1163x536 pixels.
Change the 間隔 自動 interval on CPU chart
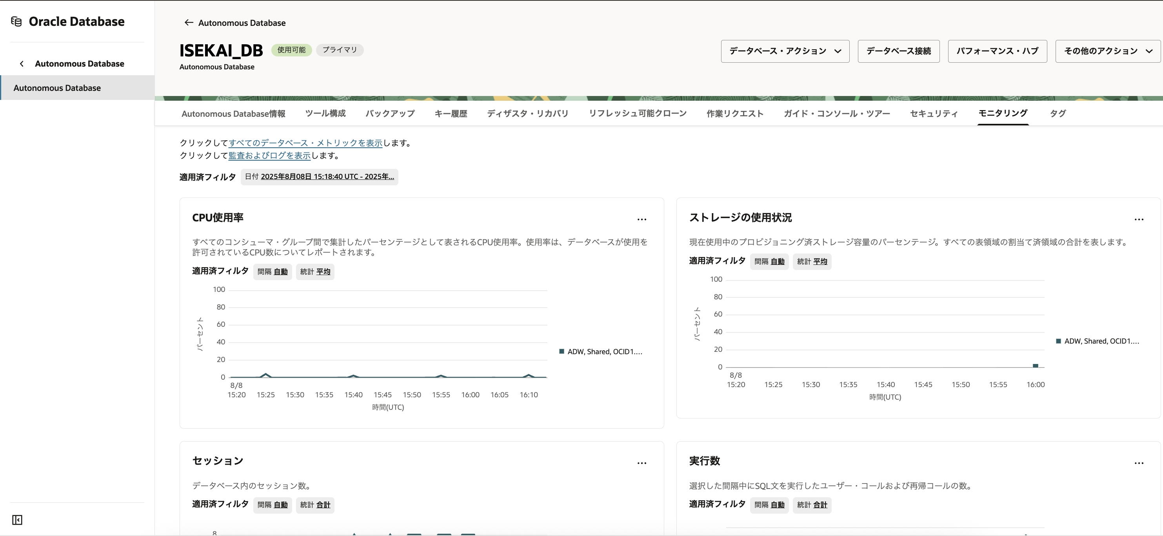point(280,272)
